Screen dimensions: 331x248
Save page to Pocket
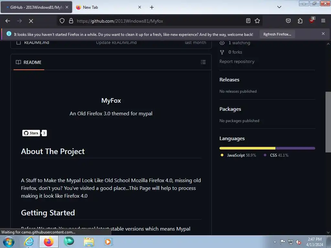[x=288, y=21]
